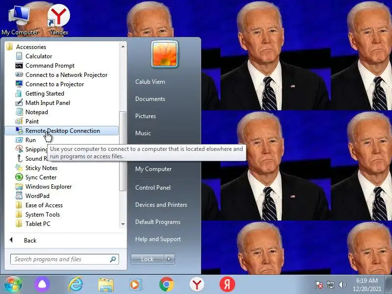Open Calculator from Accessories list
This screenshot has height=294, width=392.
tap(39, 56)
